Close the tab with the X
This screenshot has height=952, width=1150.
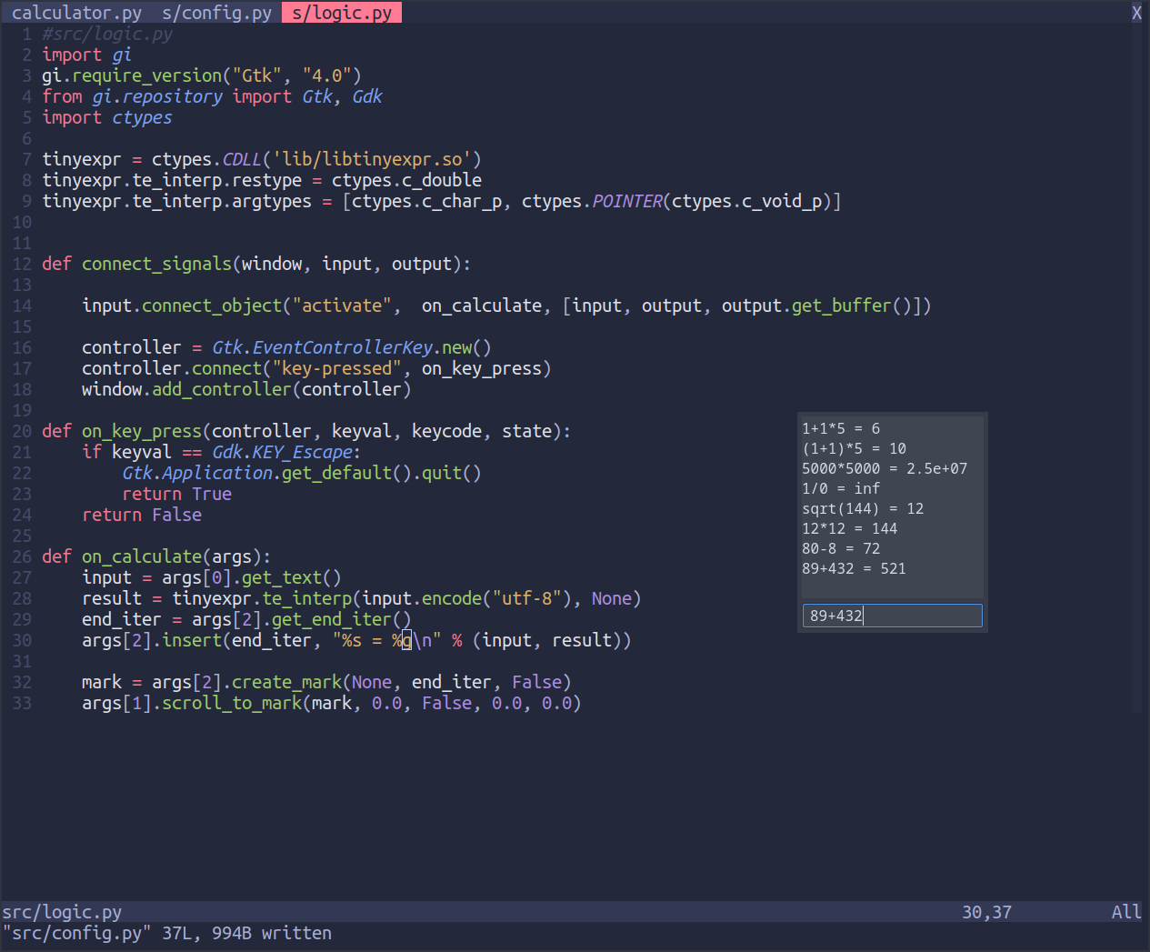[x=1136, y=13]
